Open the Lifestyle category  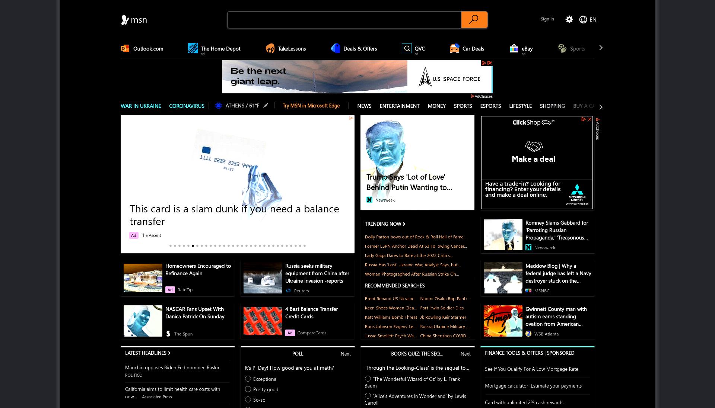520,106
